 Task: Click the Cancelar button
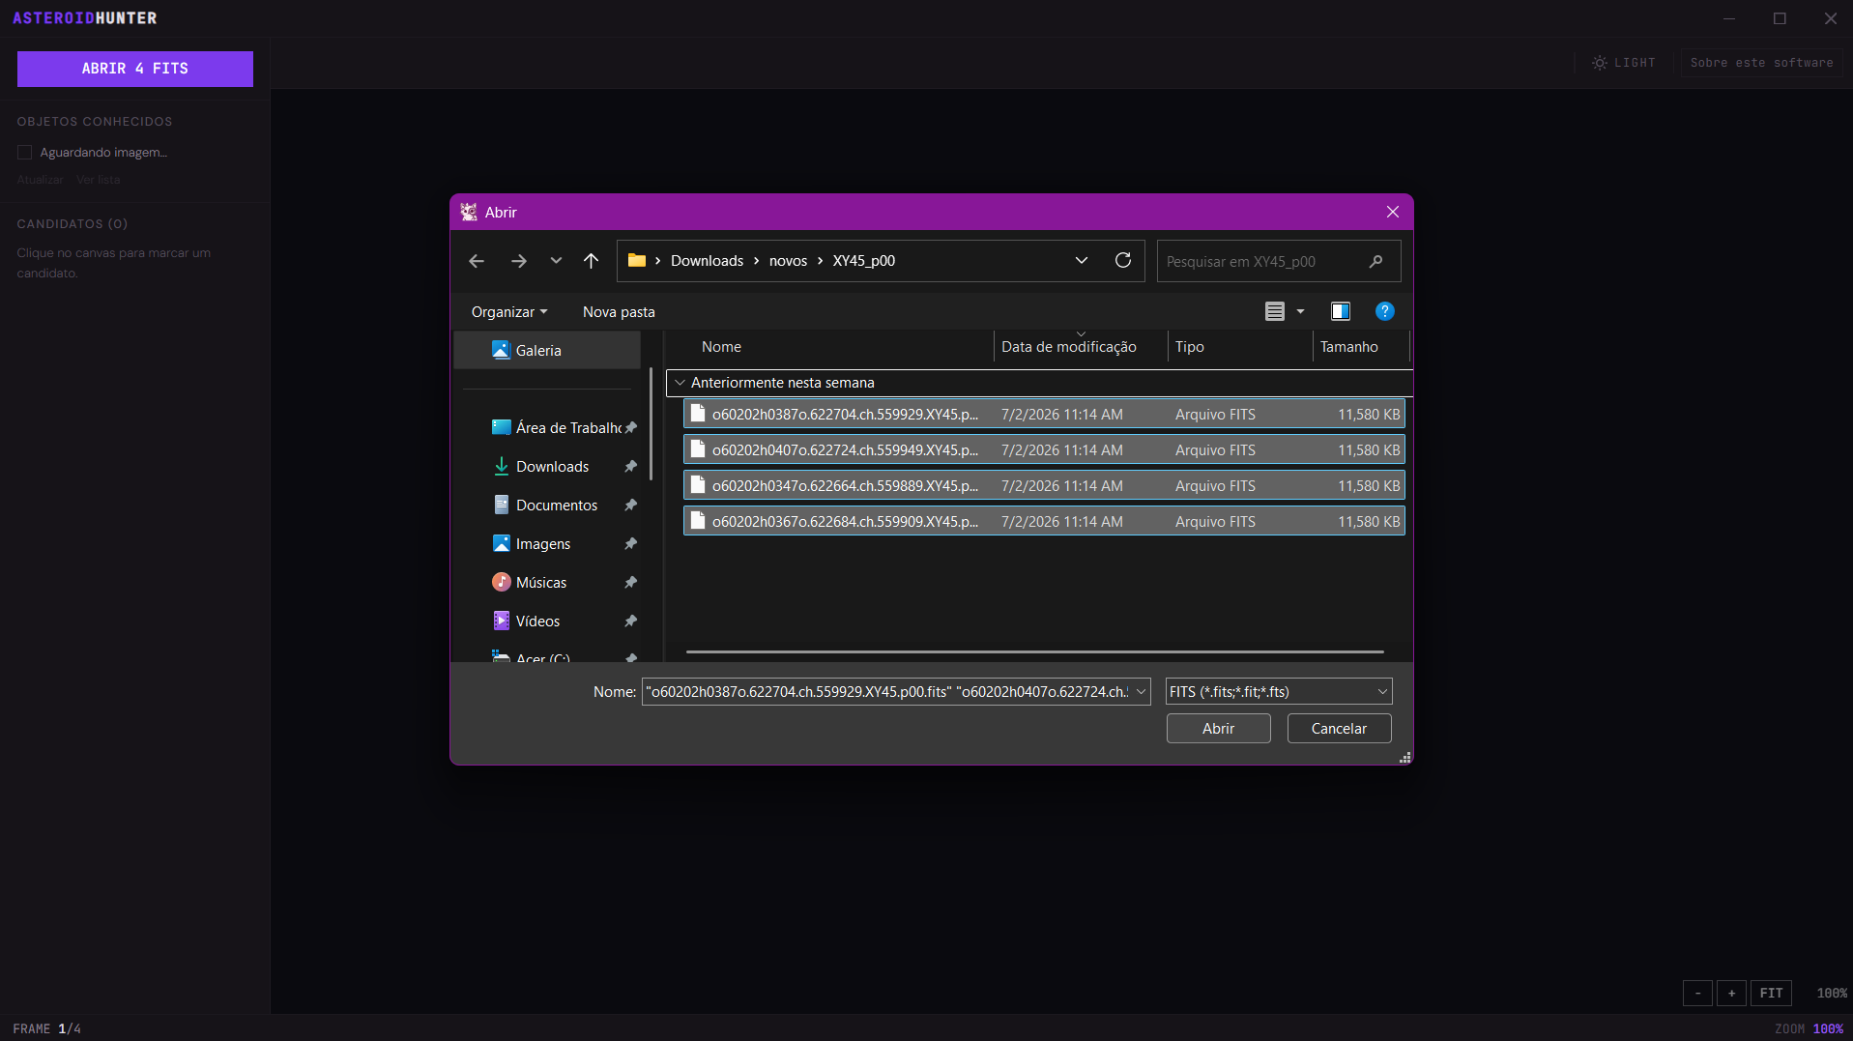[1339, 728]
